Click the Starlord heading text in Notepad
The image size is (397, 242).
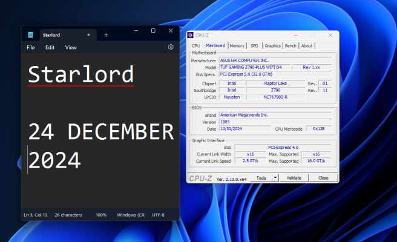click(x=80, y=74)
